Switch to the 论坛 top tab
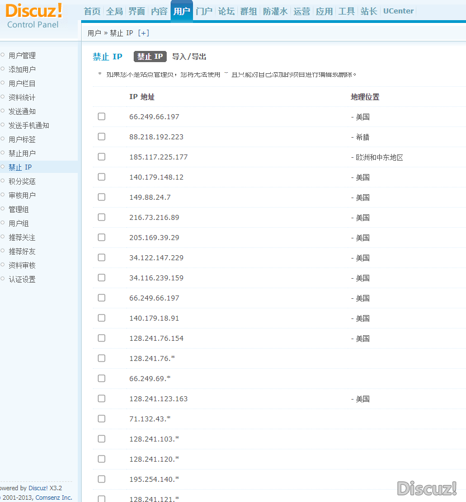The height and width of the screenshot is (502, 466). click(226, 11)
